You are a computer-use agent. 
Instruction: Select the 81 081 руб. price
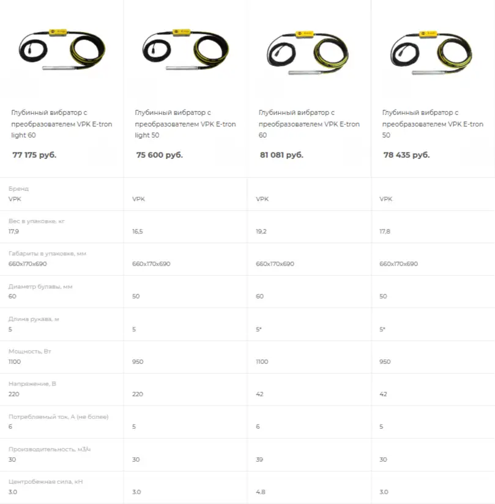[281, 155]
